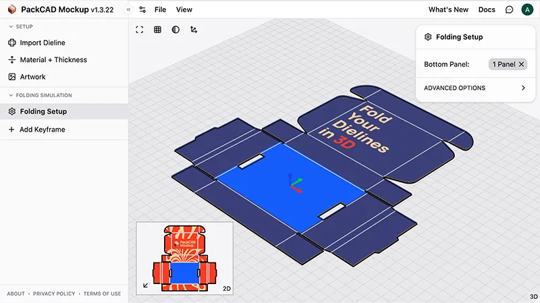Click the 1 Panel chip
Image resolution: width=540 pixels, height=303 pixels.
coord(508,64)
